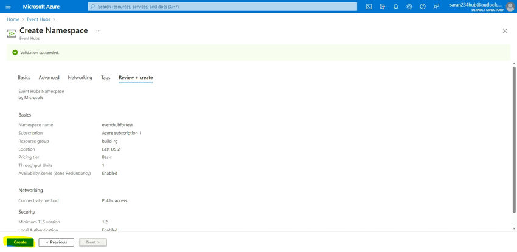This screenshot has width=517, height=252.
Task: Click the Networking section heading
Action: coord(30,191)
